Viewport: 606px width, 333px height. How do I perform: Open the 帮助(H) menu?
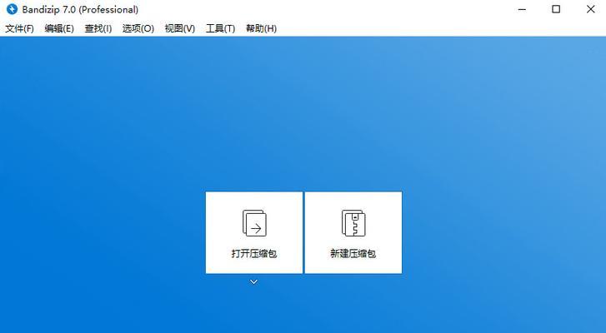click(x=261, y=28)
